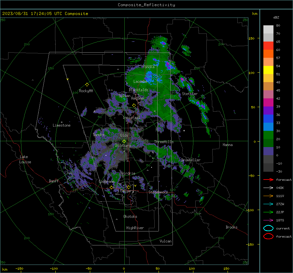Click the Brooks town label

231,227
